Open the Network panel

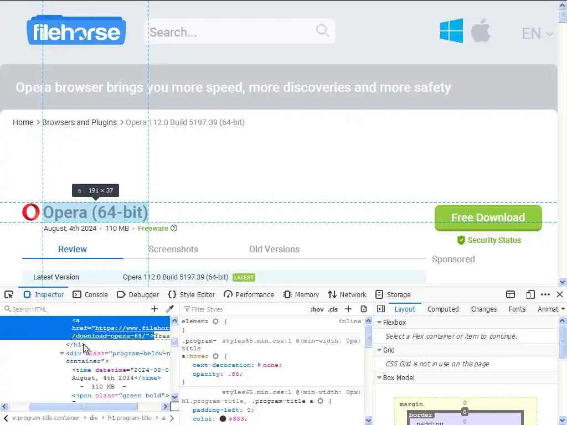click(x=347, y=294)
